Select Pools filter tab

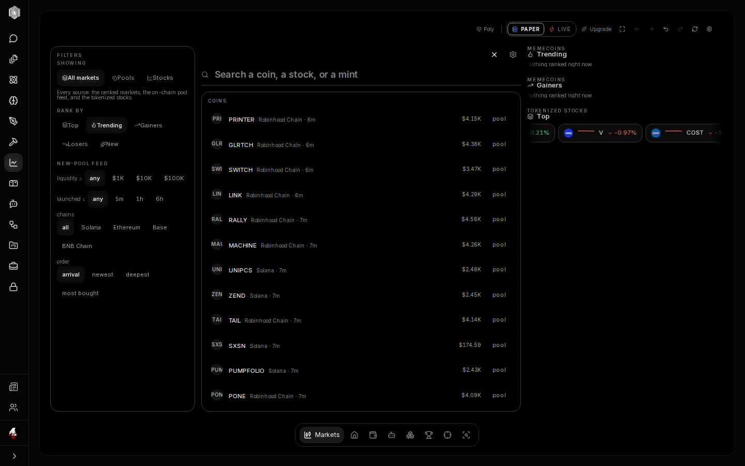click(x=123, y=78)
